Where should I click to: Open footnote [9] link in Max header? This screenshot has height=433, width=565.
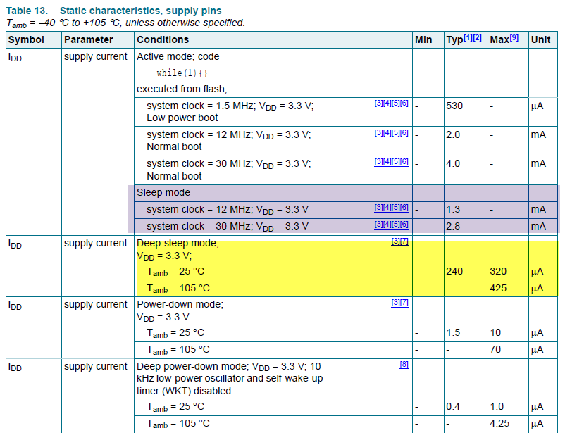pos(514,37)
